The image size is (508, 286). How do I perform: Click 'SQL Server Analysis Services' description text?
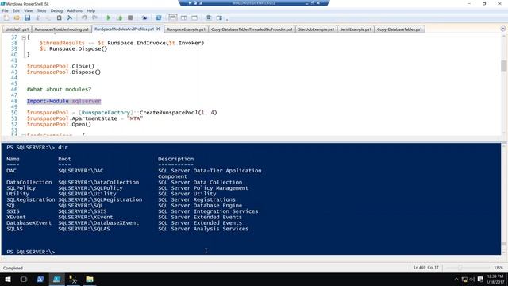[x=203, y=229]
